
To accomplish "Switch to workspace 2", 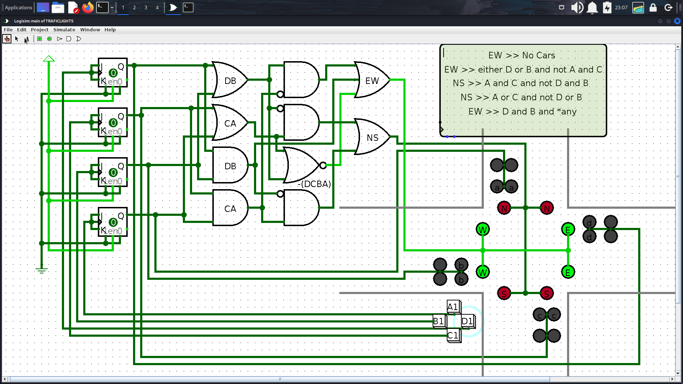I will click(134, 7).
